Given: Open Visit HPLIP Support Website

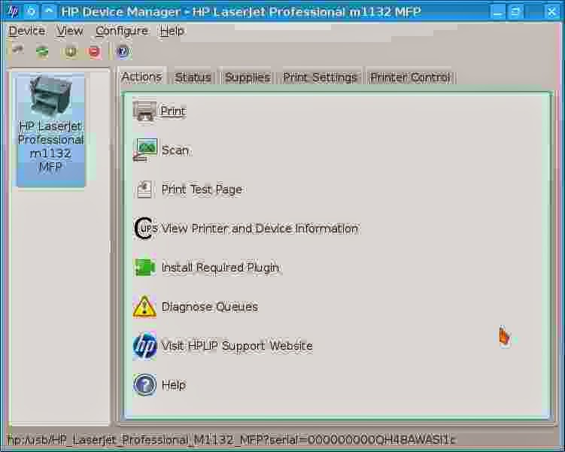Looking at the screenshot, I should tap(237, 346).
